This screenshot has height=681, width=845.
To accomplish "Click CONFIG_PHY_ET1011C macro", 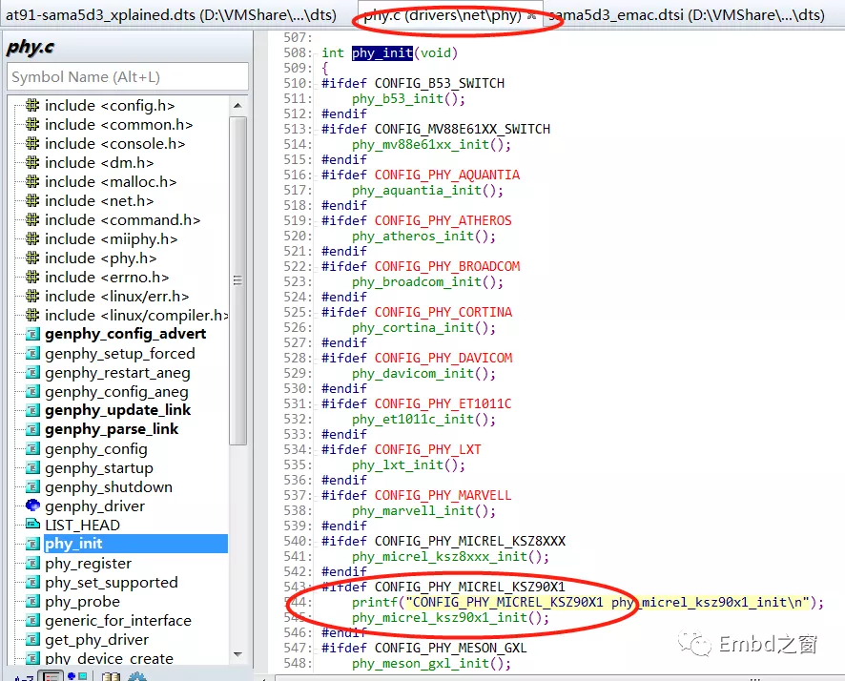I will click(443, 404).
